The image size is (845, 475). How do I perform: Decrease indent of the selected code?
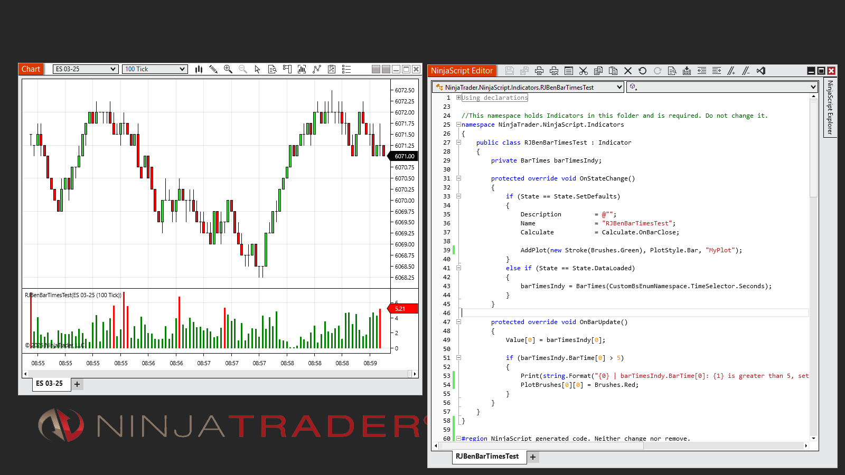click(702, 71)
